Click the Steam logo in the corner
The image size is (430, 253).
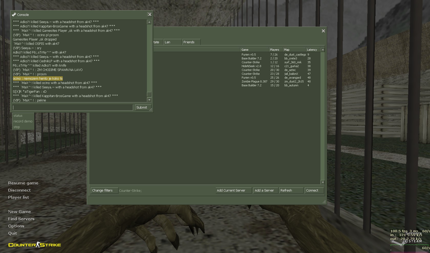coord(407,242)
